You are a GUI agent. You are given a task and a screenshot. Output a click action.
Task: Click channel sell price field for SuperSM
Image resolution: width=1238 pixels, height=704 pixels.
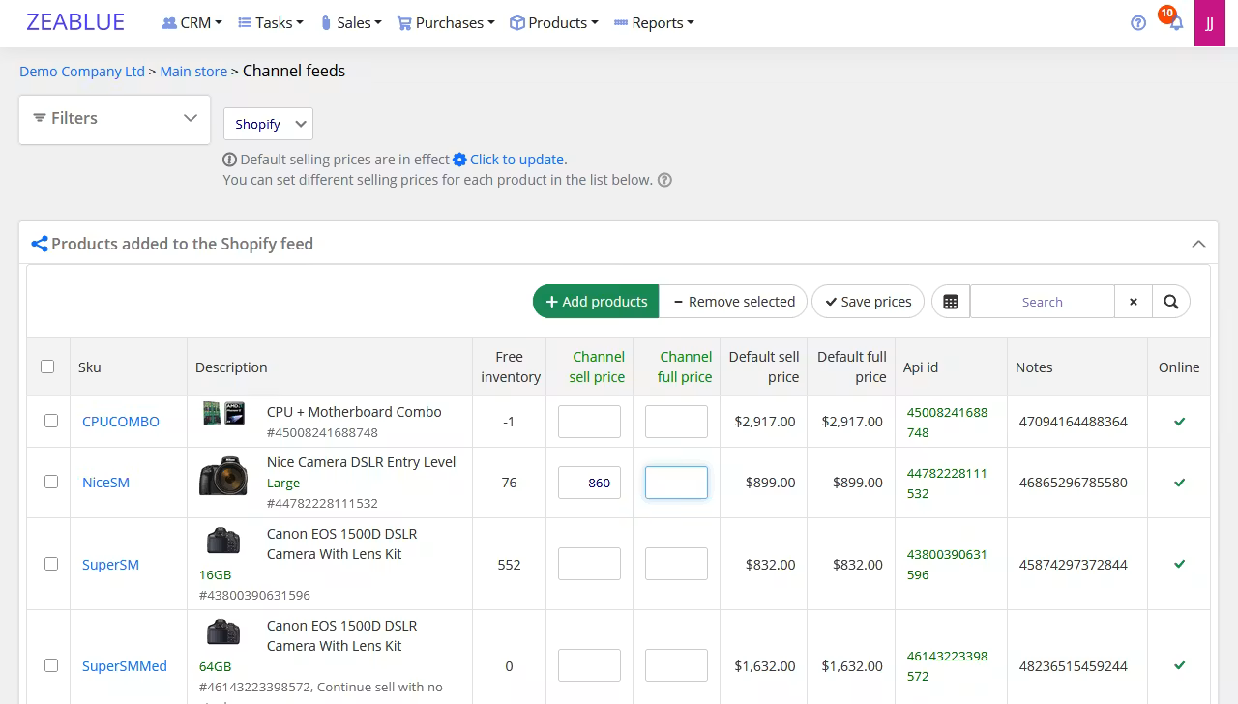pos(589,564)
